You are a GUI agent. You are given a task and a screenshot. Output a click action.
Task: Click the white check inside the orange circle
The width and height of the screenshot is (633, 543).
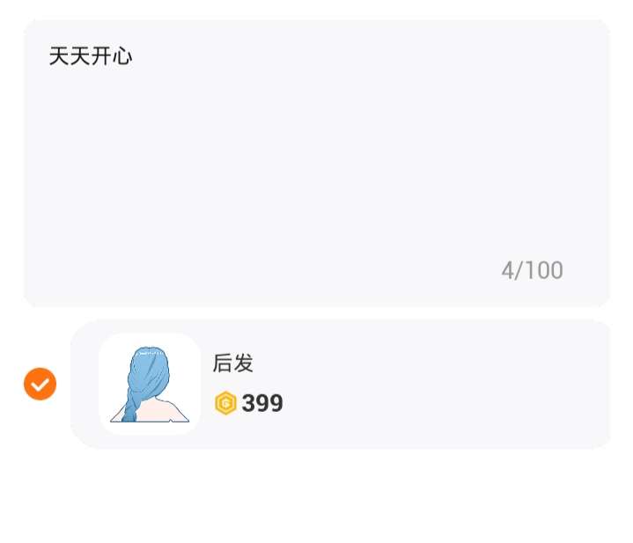coord(40,385)
